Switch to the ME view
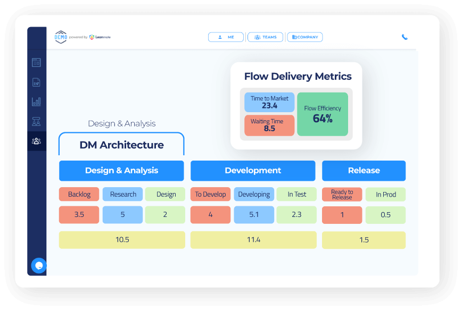This screenshot has height=310, width=462. point(226,37)
